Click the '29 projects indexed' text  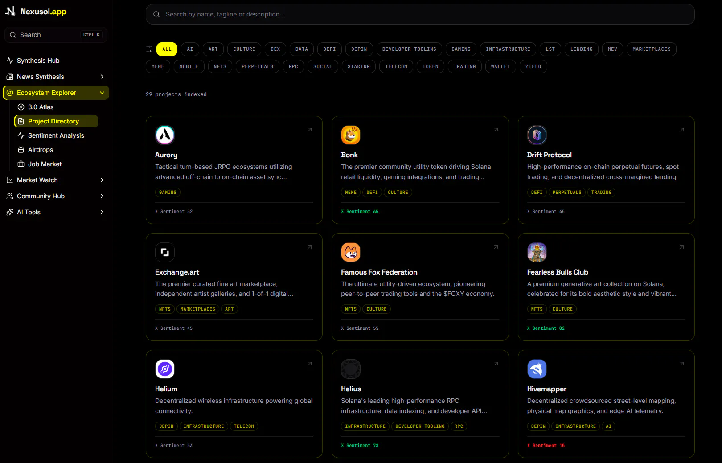pos(176,94)
